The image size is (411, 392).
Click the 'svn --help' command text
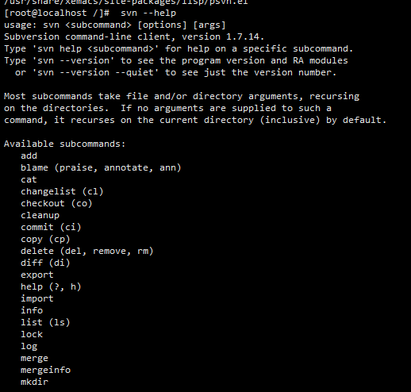148,13
